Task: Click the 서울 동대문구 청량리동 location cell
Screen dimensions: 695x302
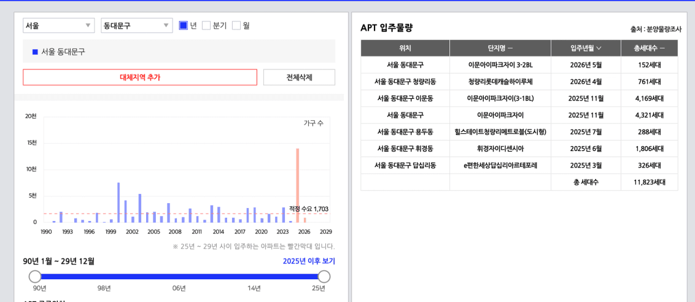Action: tap(405, 82)
